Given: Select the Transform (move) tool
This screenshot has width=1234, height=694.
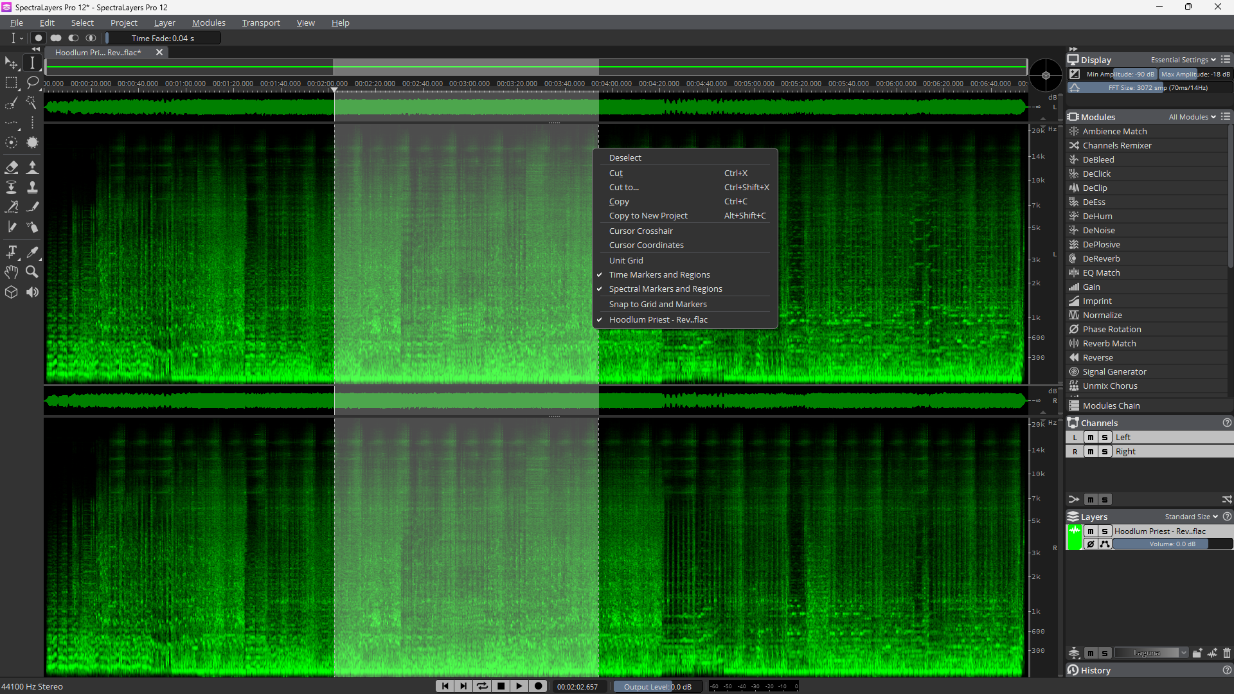Looking at the screenshot, I should tap(12, 63).
